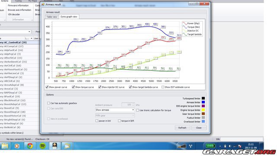Increment the Ambient pressure stepper
277x156 pixels.
(x=133, y=104)
